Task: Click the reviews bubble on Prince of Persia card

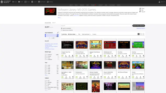Action: coord(87,56)
